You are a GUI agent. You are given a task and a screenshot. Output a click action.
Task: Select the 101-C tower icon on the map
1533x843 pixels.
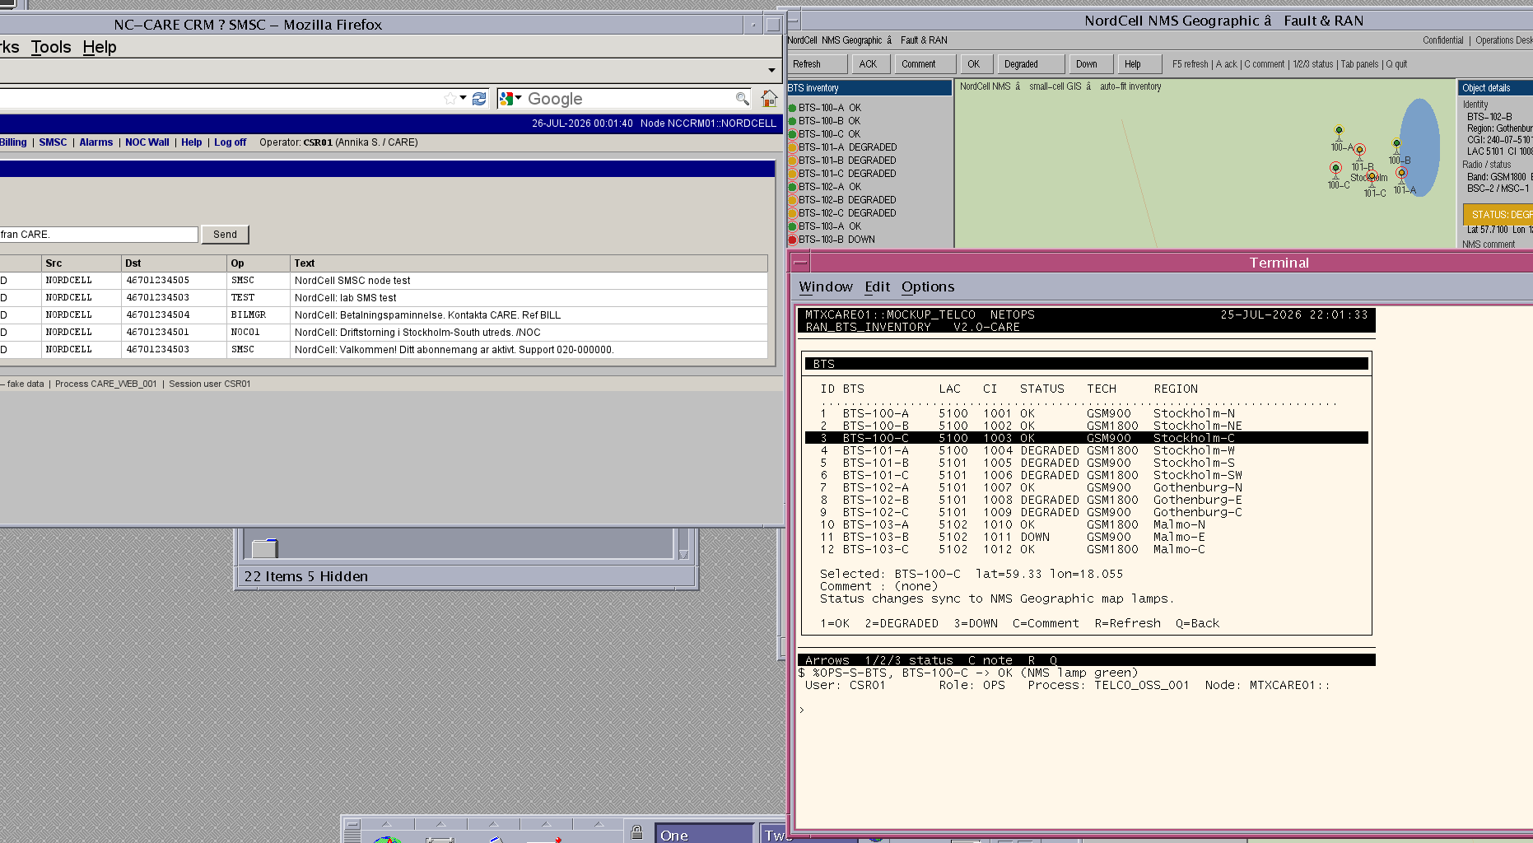1372,178
